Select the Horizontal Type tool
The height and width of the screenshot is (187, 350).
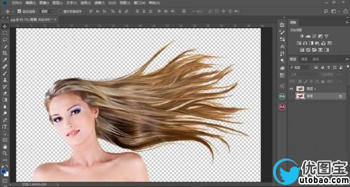pyautogui.click(x=4, y=127)
